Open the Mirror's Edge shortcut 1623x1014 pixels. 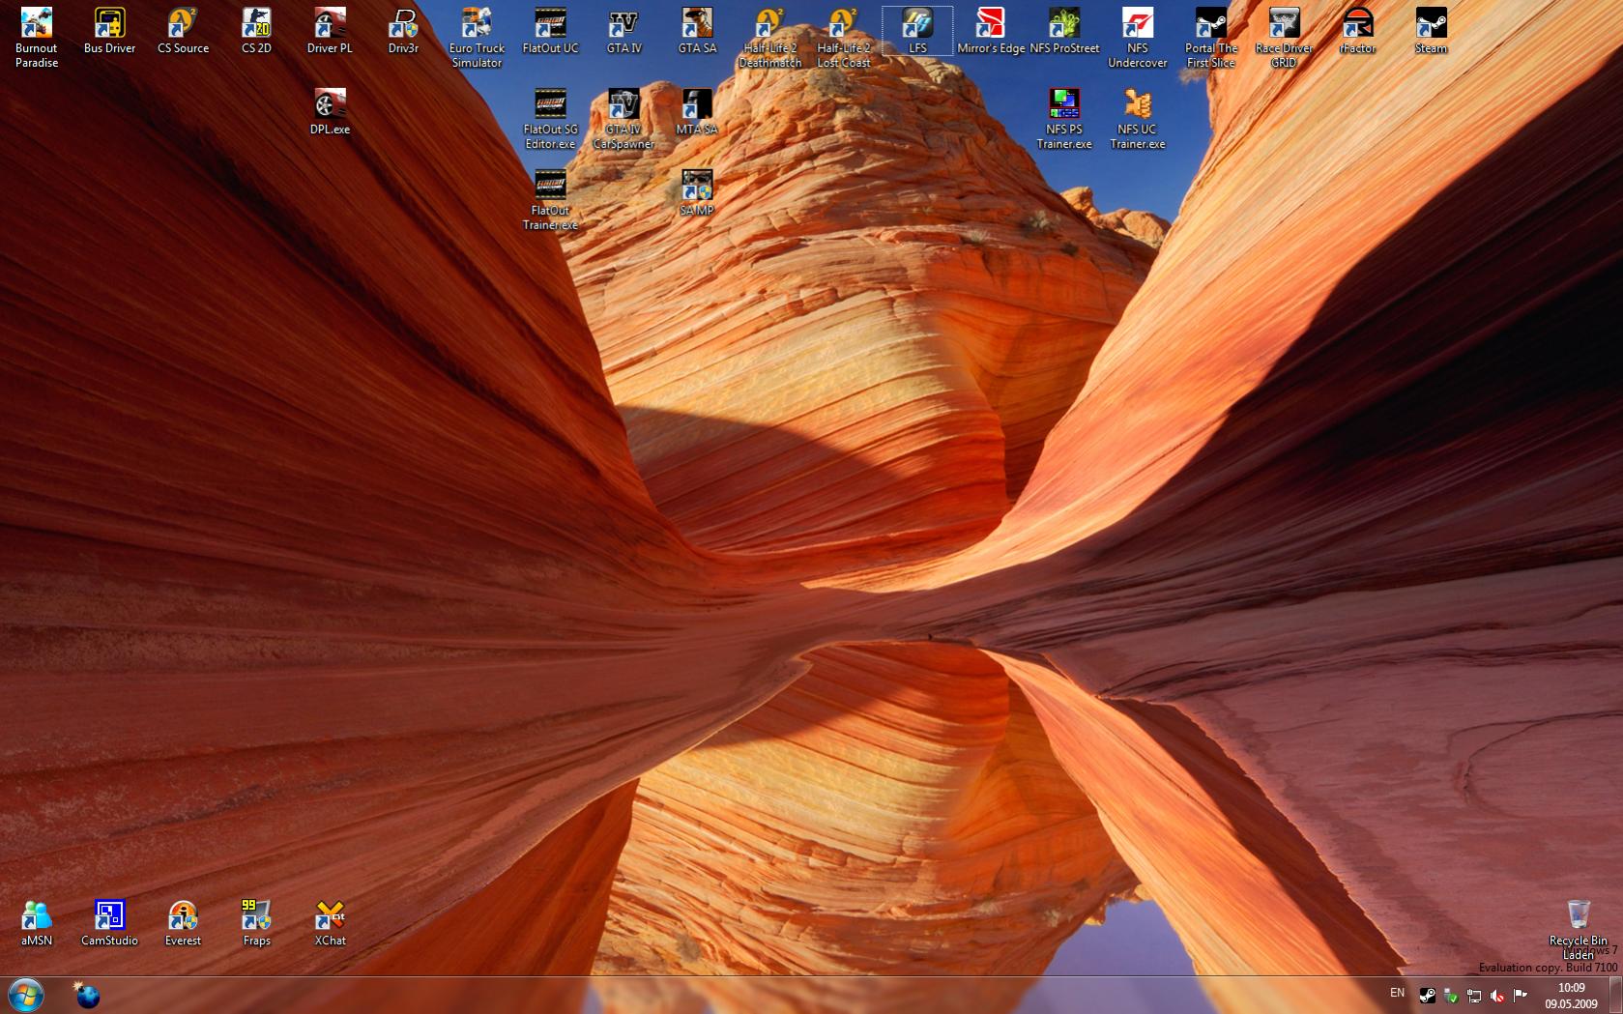(x=991, y=31)
